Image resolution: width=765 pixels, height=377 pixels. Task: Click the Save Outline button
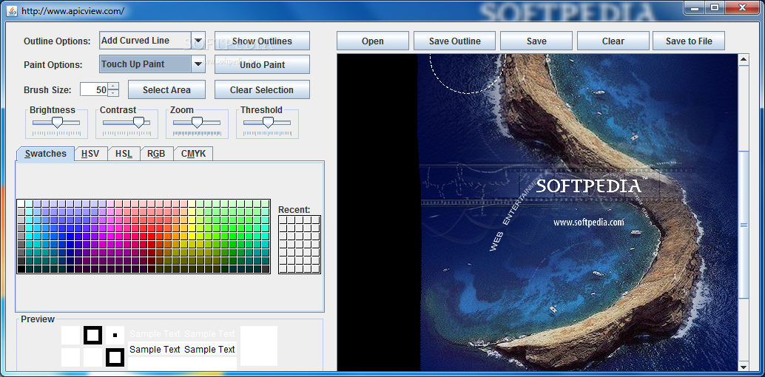(x=455, y=41)
